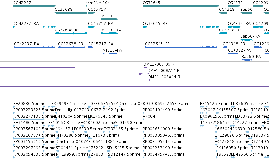The image size is (269, 159).
Task: Click the EK176845.5prime EST label
Action: pyautogui.click(x=105, y=116)
